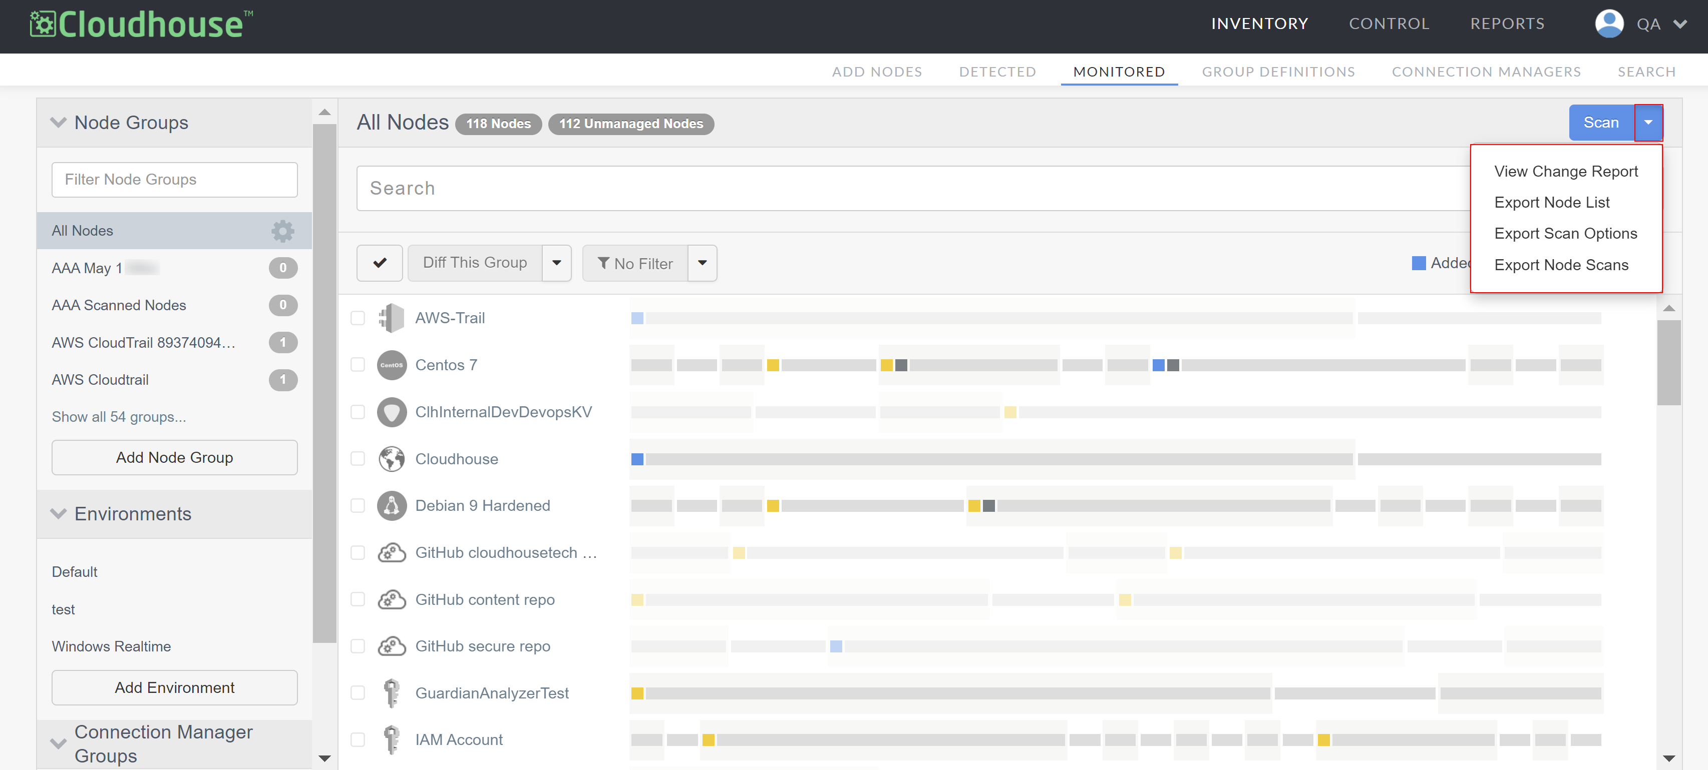Click the Centos 7 node icon
This screenshot has height=770, width=1708.
coord(391,365)
